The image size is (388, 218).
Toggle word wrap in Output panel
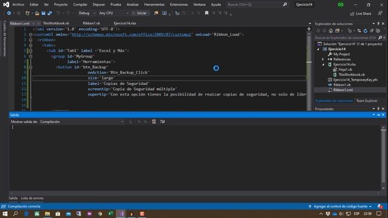[162, 122]
